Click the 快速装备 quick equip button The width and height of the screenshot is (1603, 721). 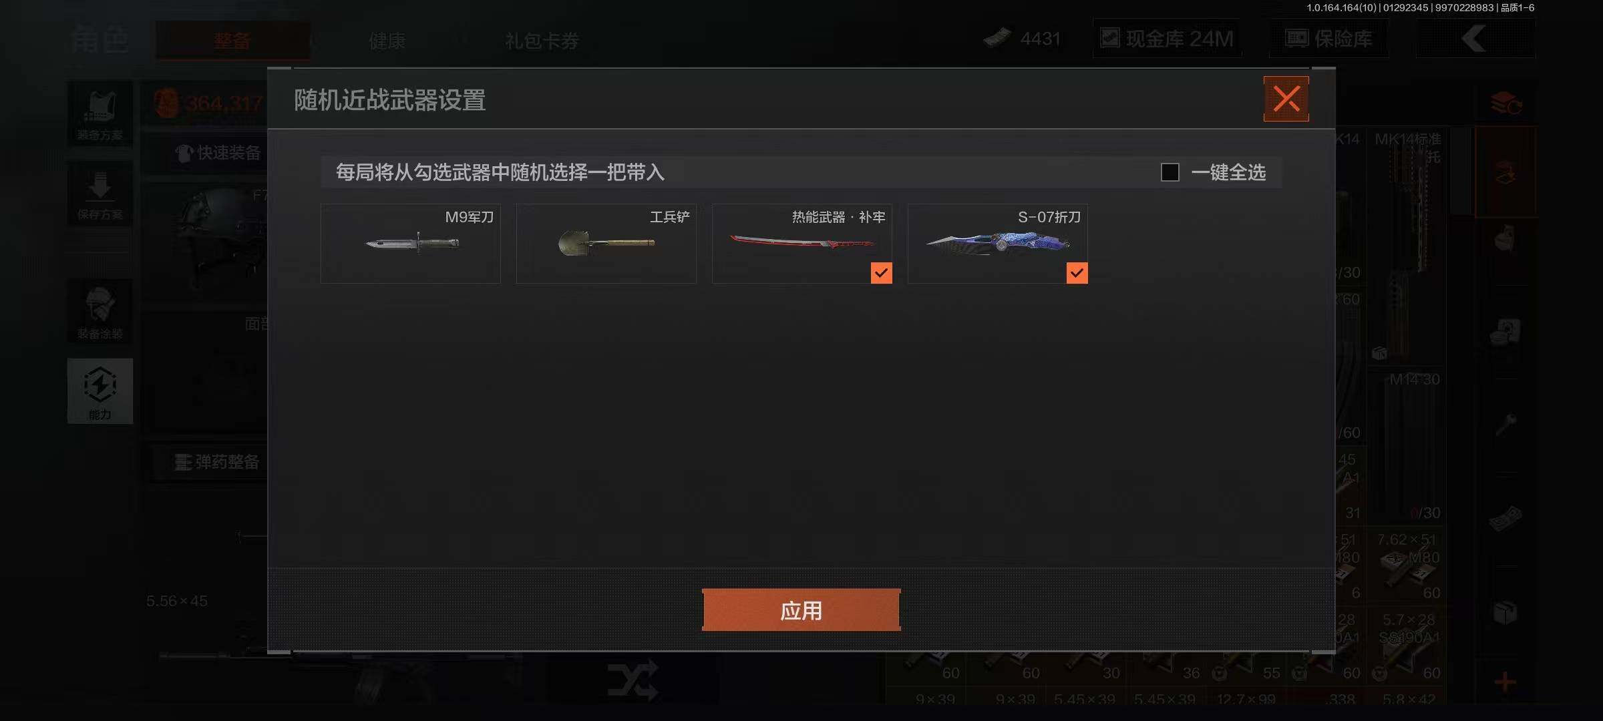[218, 153]
